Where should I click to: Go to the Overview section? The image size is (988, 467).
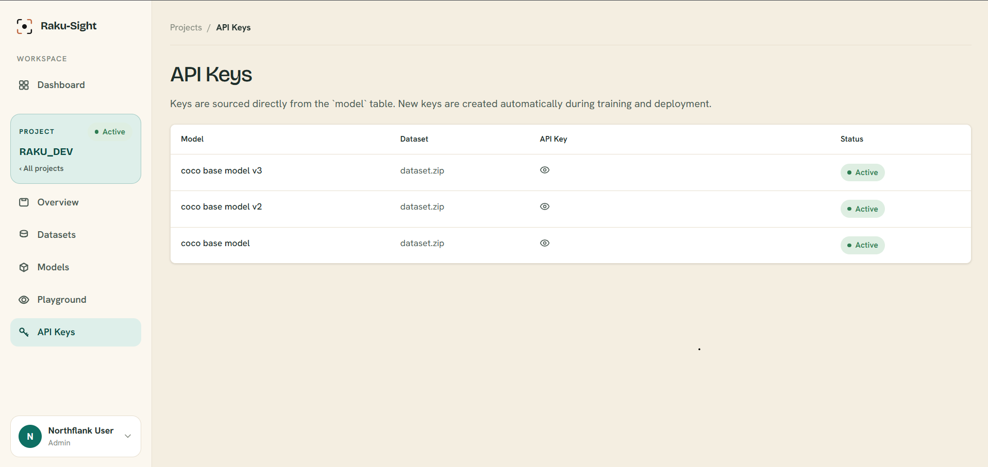(76, 202)
